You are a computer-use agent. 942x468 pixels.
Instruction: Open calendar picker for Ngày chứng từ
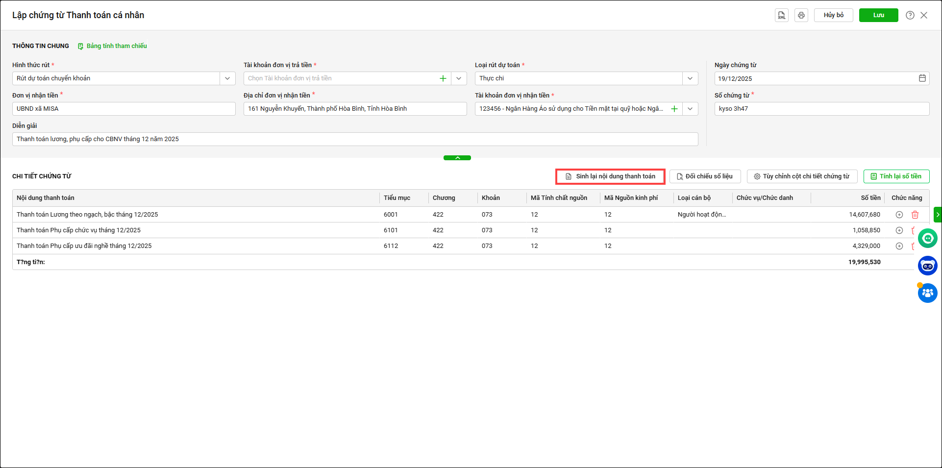(x=922, y=78)
